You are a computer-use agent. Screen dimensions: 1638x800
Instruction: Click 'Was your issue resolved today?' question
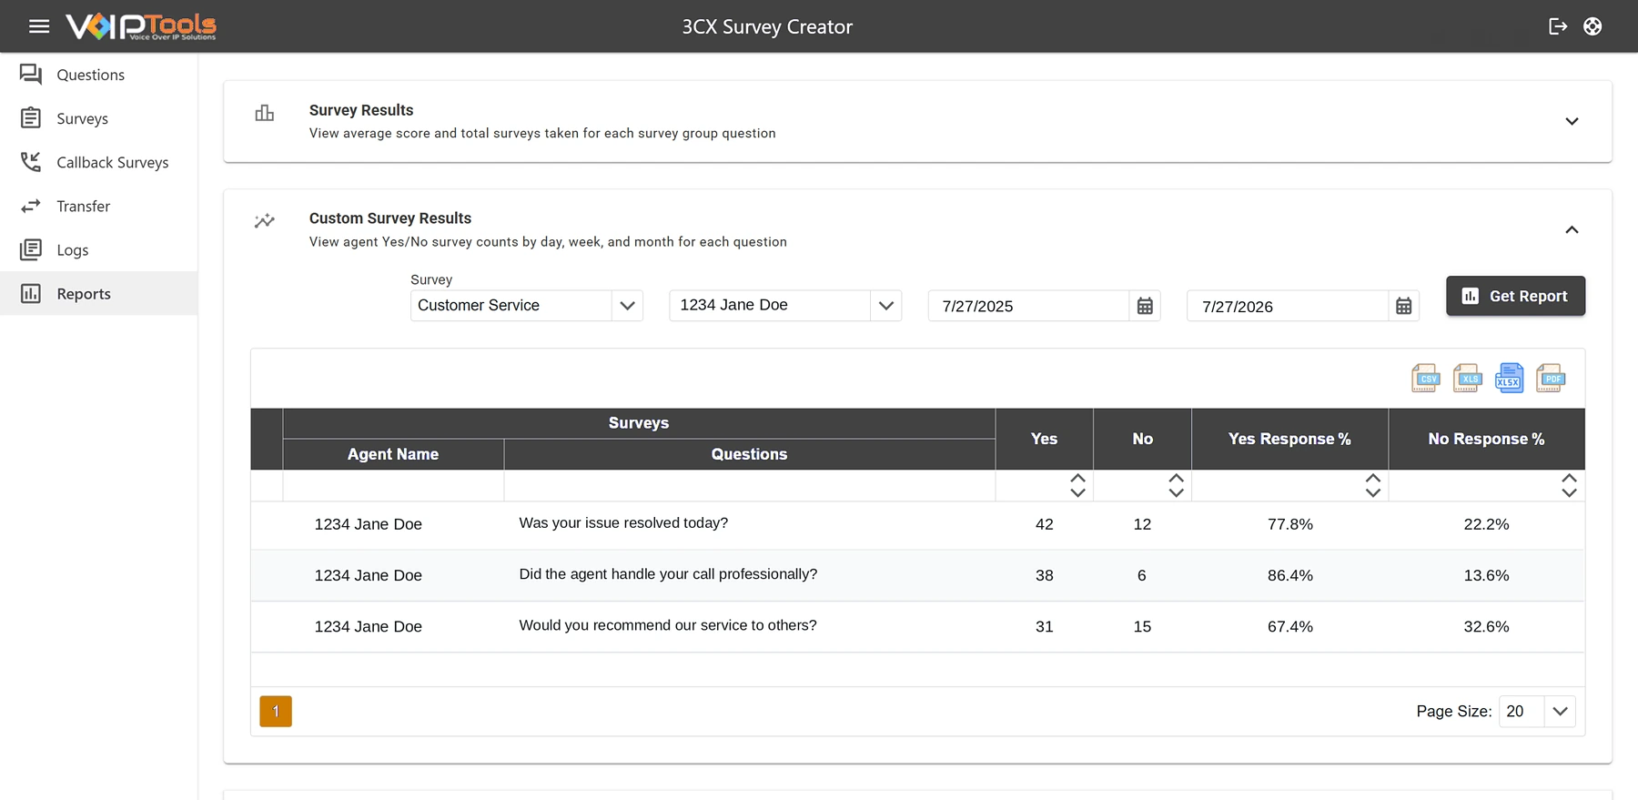(x=623, y=522)
